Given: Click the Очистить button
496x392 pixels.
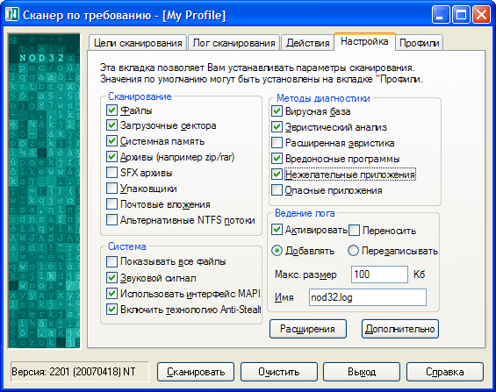Looking at the screenshot, I should (278, 372).
